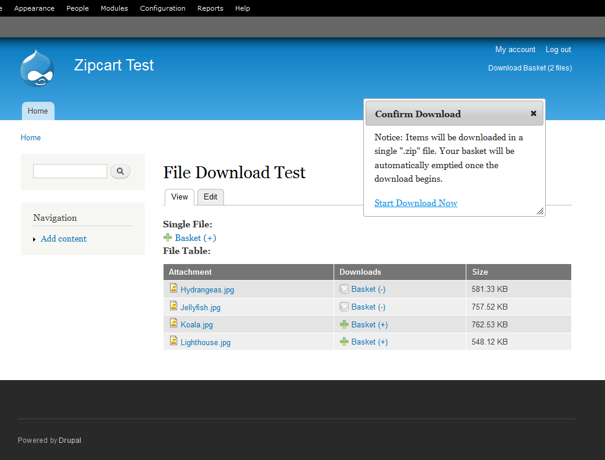Click the search magnifier button
Viewport: 605px width, 460px height.
[120, 171]
